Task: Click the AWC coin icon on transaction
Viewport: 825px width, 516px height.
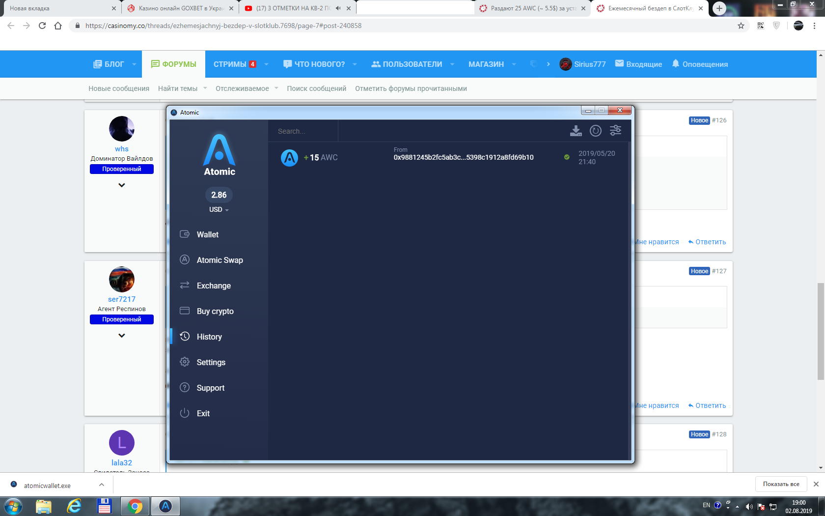Action: tap(289, 158)
